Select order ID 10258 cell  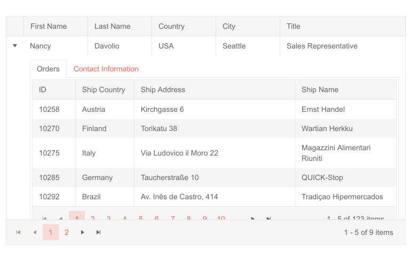tap(54, 109)
